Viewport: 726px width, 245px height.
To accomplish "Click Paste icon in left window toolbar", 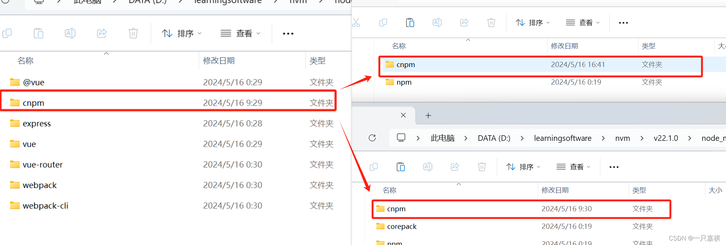I will [x=39, y=33].
